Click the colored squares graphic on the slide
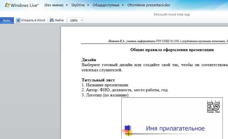The height and width of the screenshot is (139, 228). click(128, 130)
